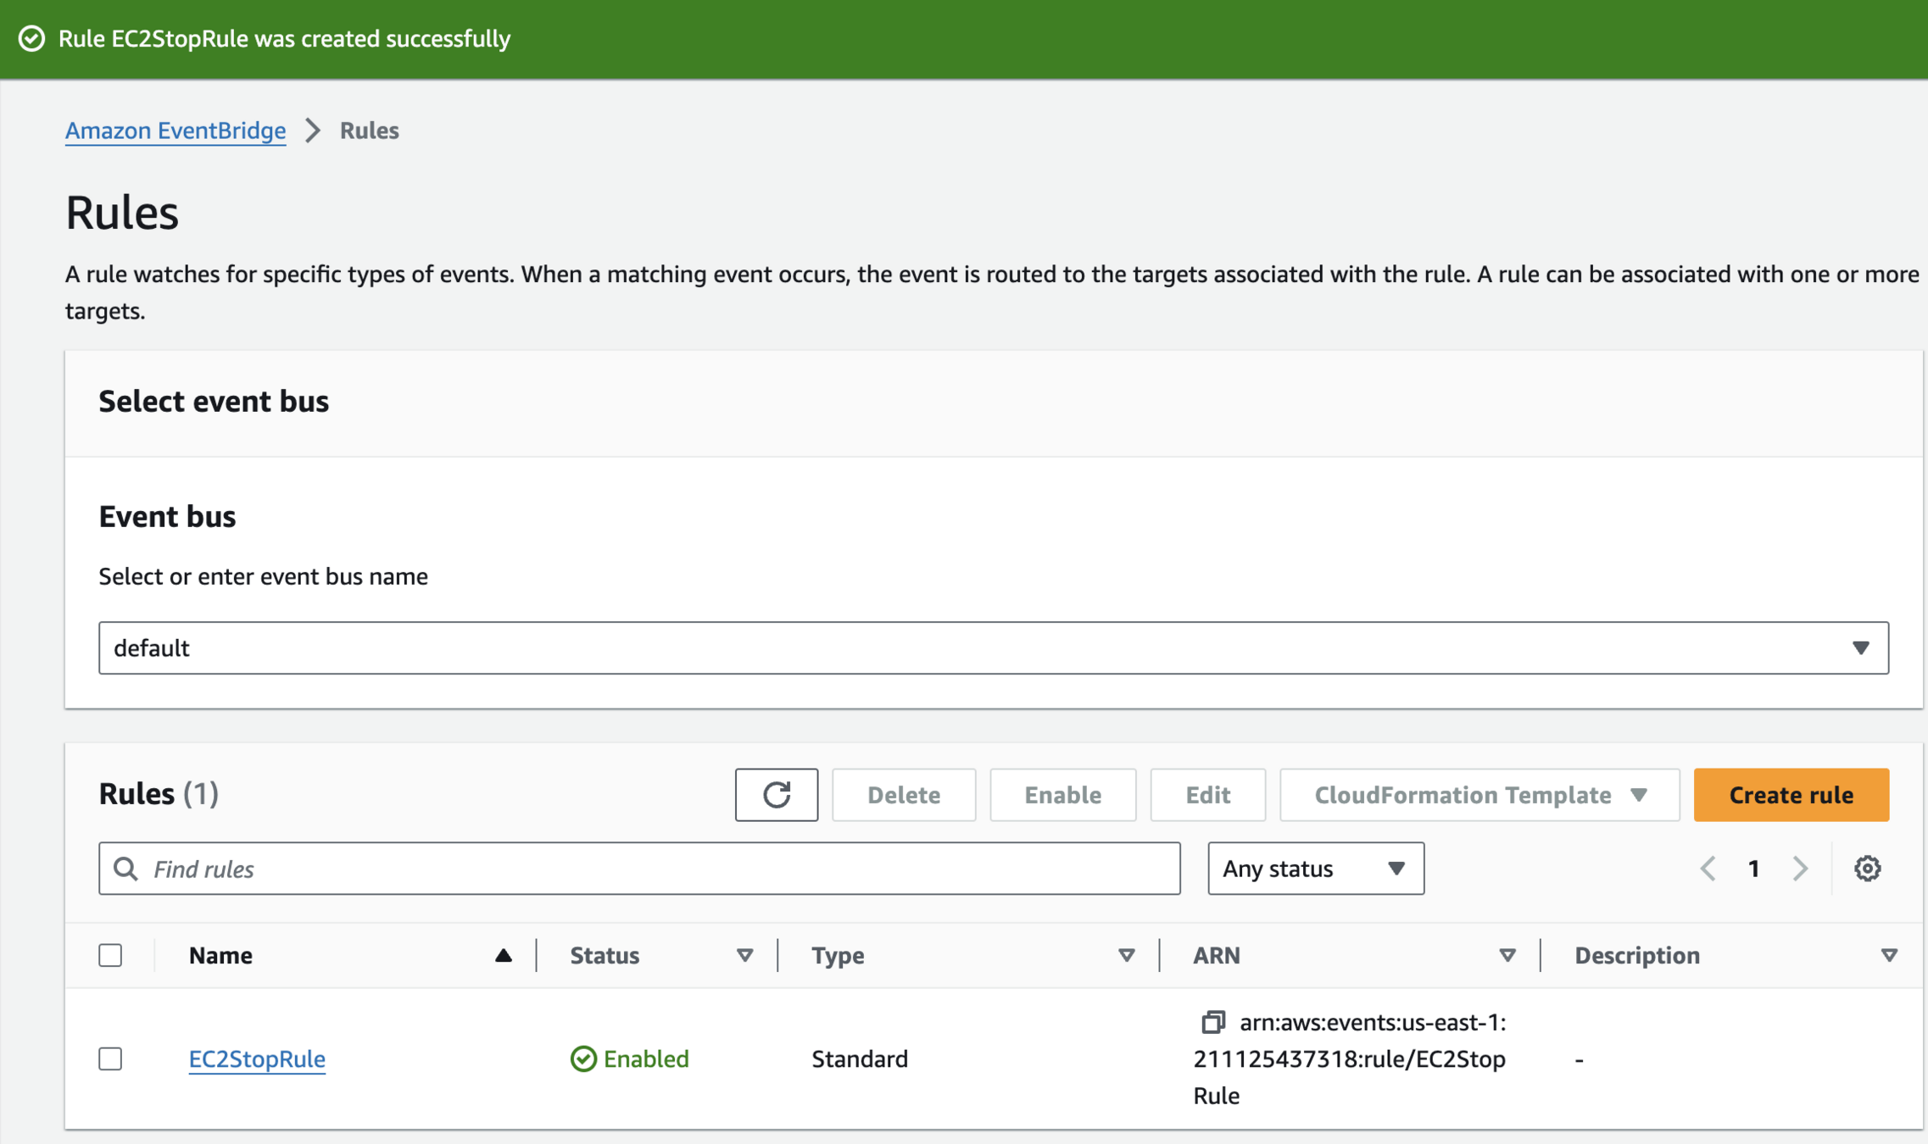The height and width of the screenshot is (1144, 1928).
Task: Open the EC2StopRule rule link
Action: click(257, 1059)
